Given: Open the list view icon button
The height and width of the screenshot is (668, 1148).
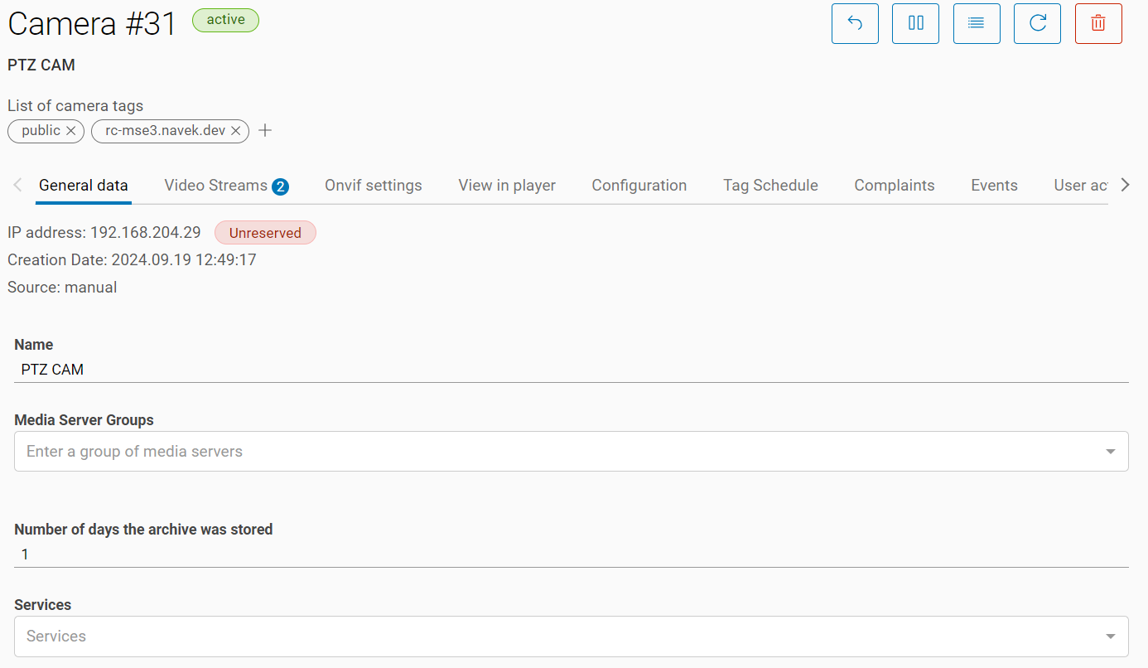Looking at the screenshot, I should click(x=977, y=23).
